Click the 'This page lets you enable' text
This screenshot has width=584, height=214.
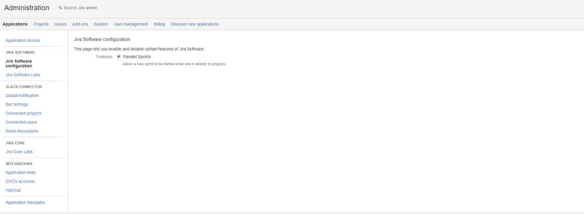pos(139,49)
